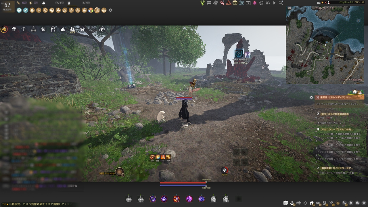This screenshot has width=368, height=207.
Task: Click the painter palette buff icon
Action: point(52,10)
